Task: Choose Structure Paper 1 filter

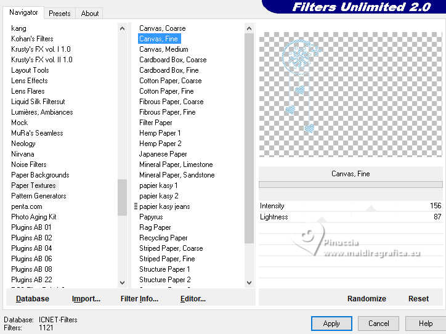Action: tap(164, 269)
